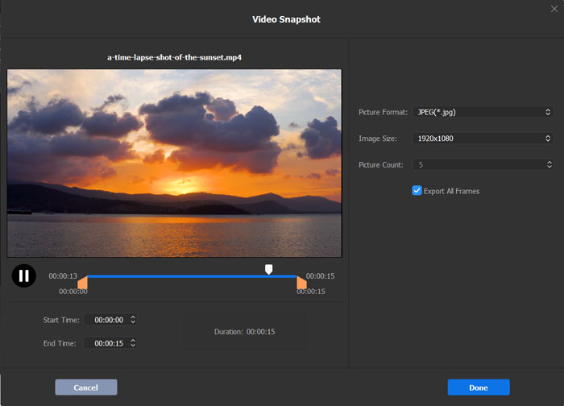Click the blue timeline progress bar
The height and width of the screenshot is (406, 564).
(x=192, y=276)
